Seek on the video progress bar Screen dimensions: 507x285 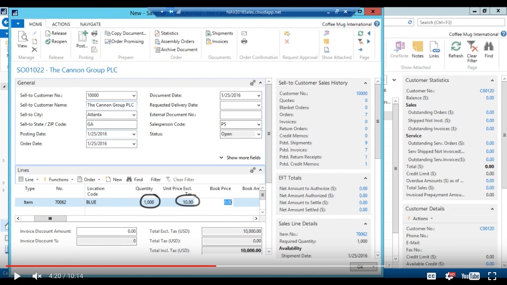pos(296,266)
